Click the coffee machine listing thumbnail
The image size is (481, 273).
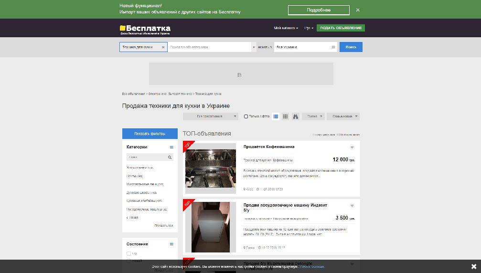211,168
